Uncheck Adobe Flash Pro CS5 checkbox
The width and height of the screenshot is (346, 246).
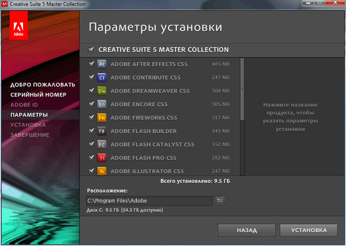click(x=91, y=158)
